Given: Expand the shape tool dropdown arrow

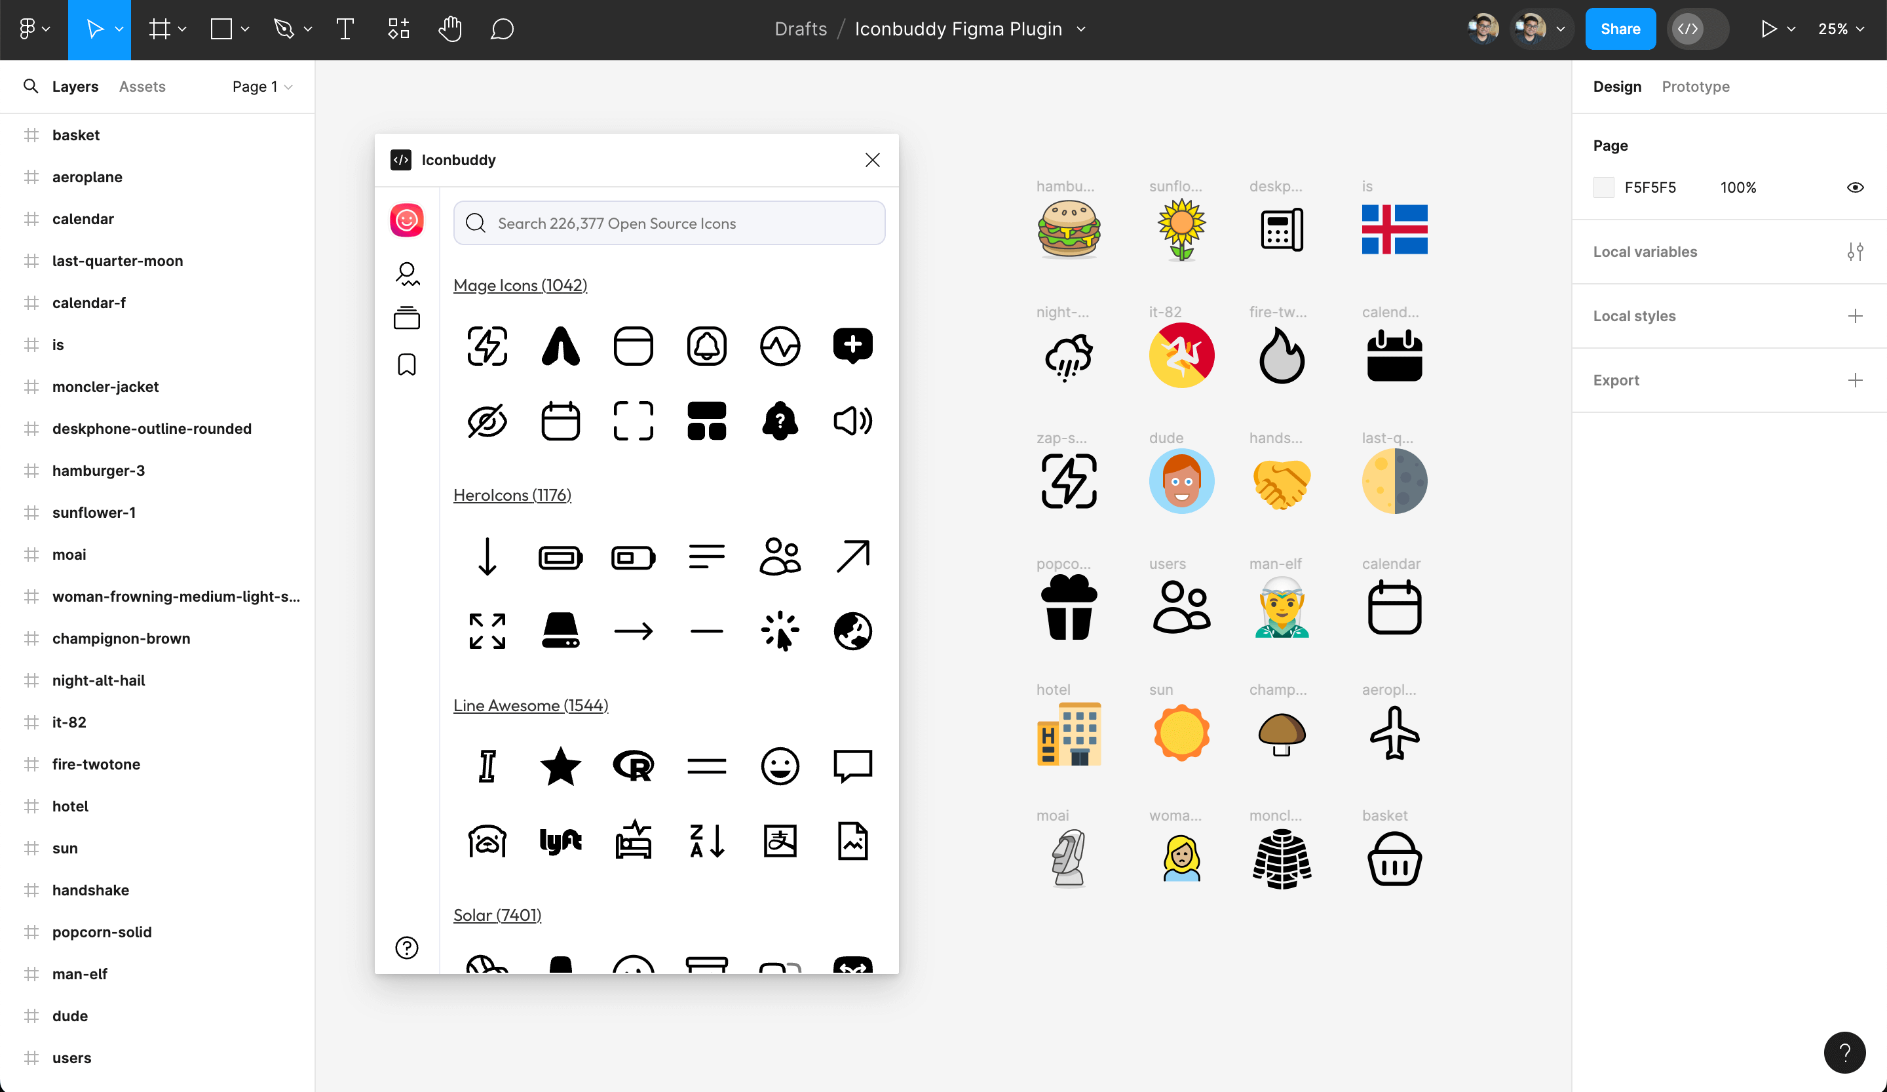Looking at the screenshot, I should coord(245,28).
